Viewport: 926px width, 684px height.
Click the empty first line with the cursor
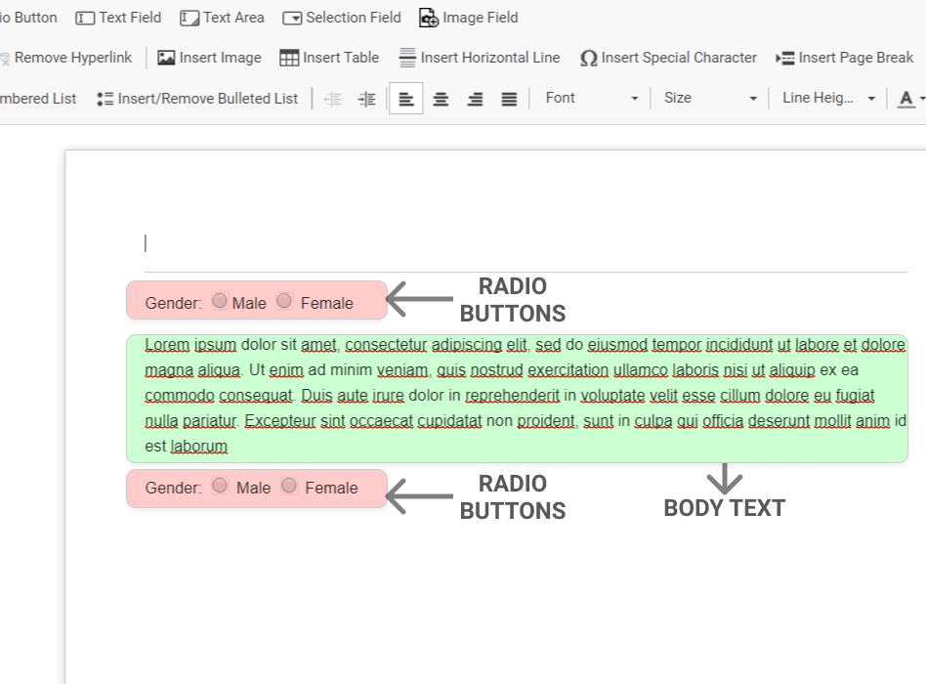(526, 243)
